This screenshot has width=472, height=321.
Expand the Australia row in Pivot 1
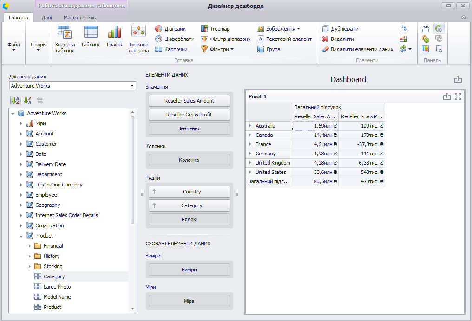(x=250, y=126)
